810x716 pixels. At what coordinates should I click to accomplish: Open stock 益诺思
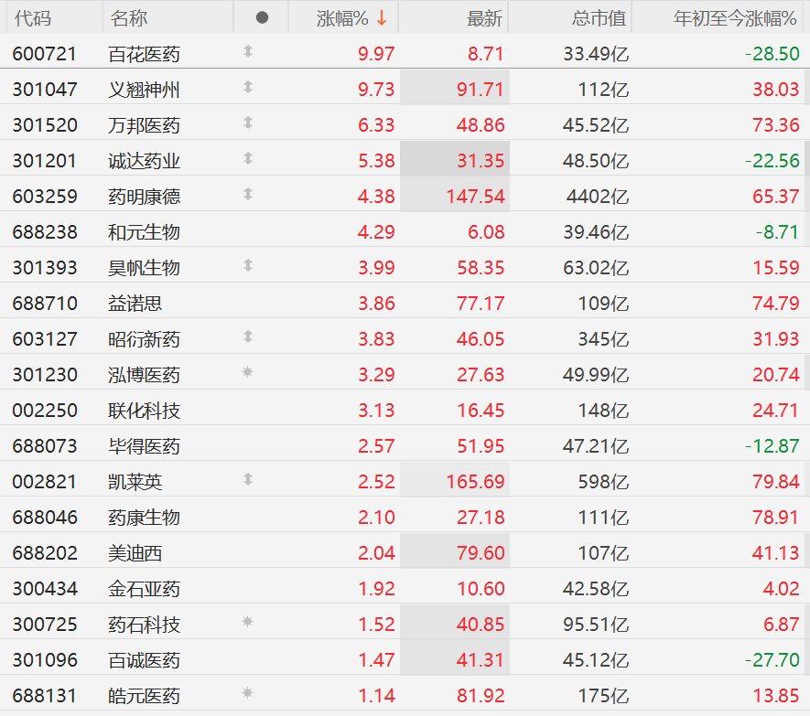[x=135, y=304]
